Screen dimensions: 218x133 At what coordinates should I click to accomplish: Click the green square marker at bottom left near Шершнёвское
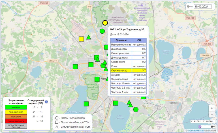click(x=86, y=104)
